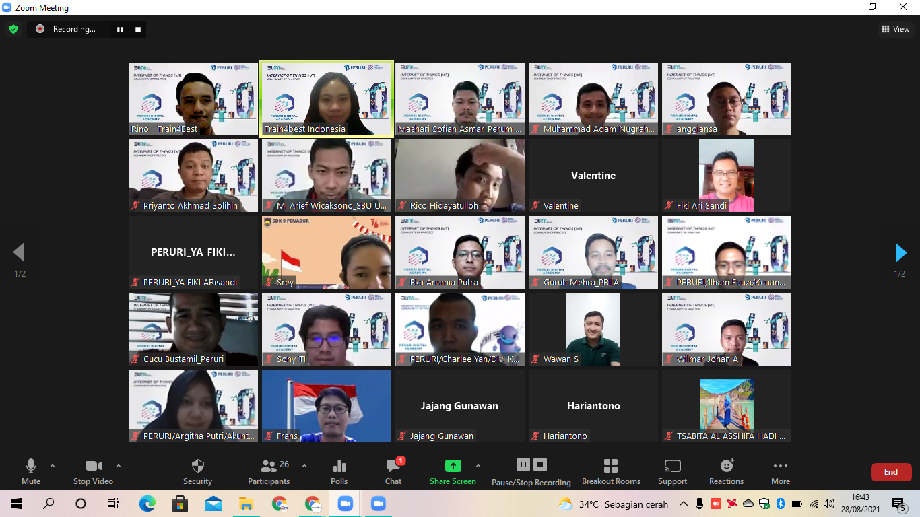The image size is (920, 517).
Task: Open the Polls panel
Action: click(x=339, y=471)
